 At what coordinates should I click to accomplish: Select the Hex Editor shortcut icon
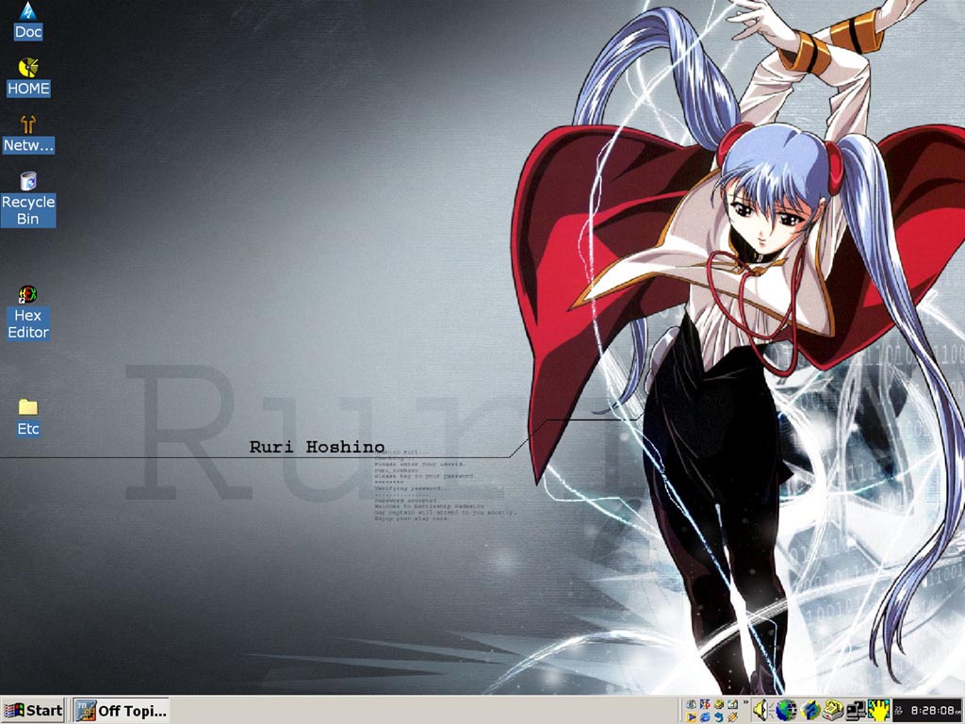click(27, 313)
